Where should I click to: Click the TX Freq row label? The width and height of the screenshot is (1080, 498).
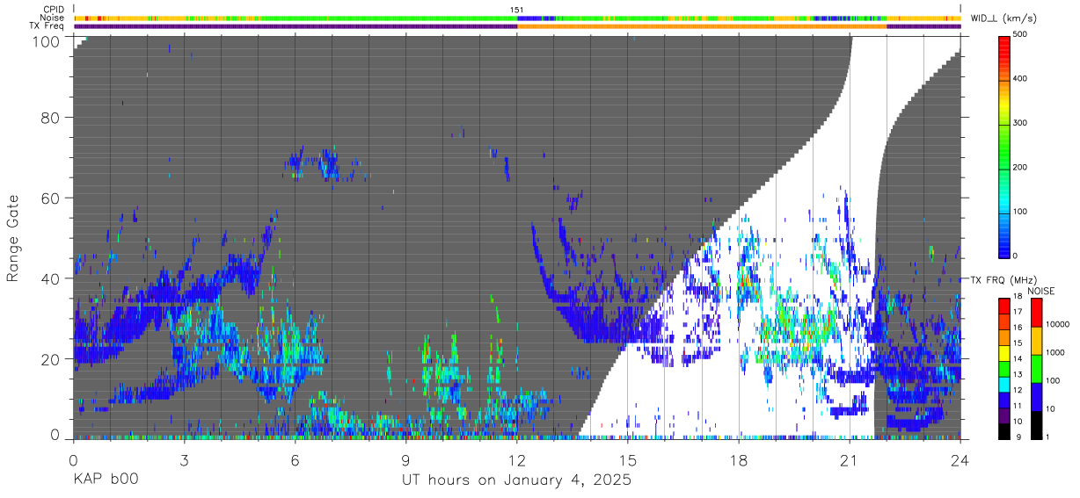(x=47, y=26)
